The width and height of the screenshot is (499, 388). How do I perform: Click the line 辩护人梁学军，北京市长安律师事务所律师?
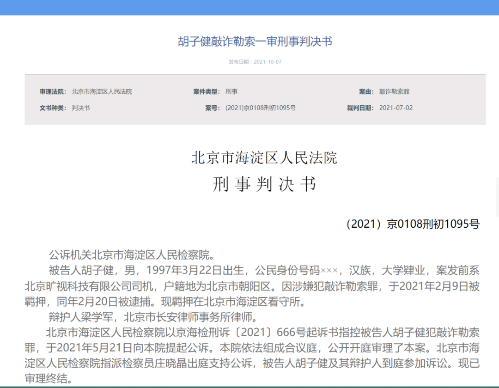pyautogui.click(x=154, y=317)
